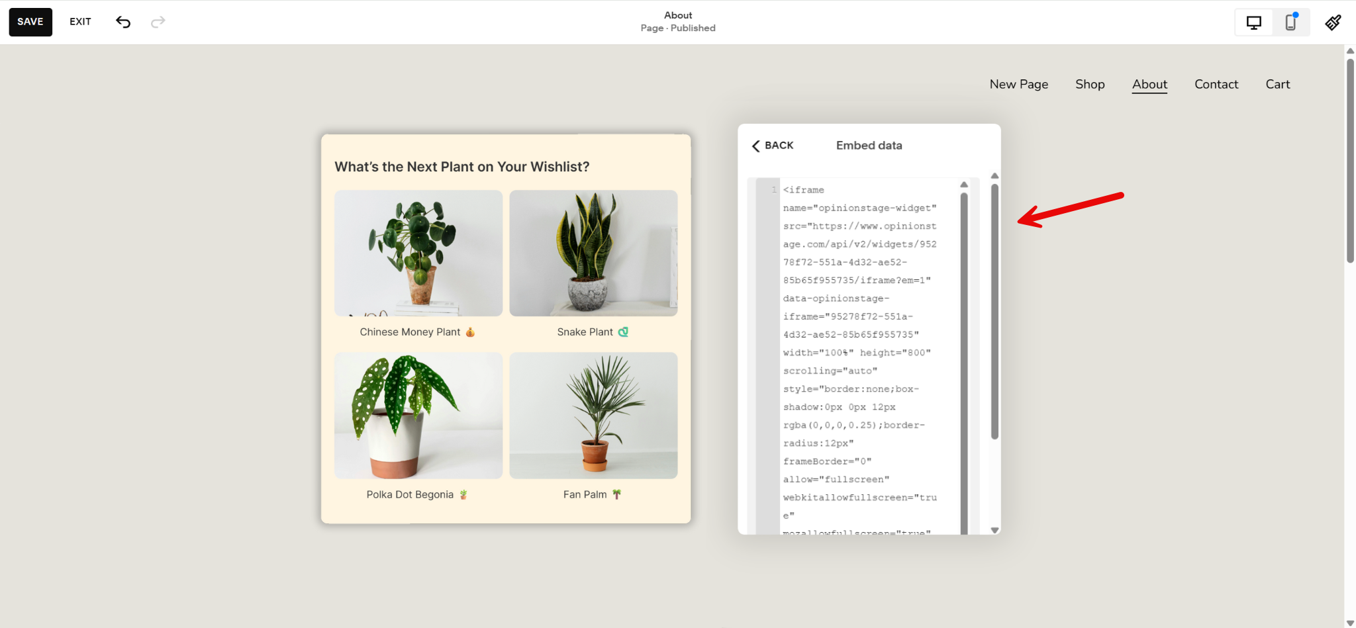The width and height of the screenshot is (1356, 628).
Task: Exit the page editor
Action: click(79, 21)
